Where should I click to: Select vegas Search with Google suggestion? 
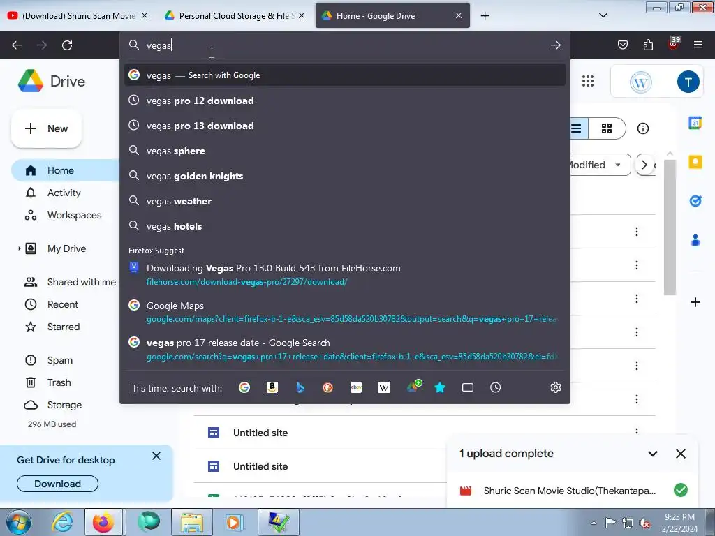tap(344, 75)
